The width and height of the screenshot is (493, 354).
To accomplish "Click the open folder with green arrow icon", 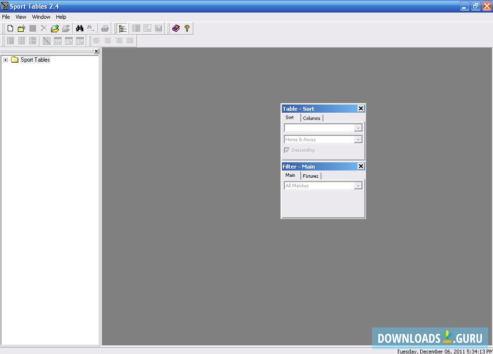I will click(55, 28).
